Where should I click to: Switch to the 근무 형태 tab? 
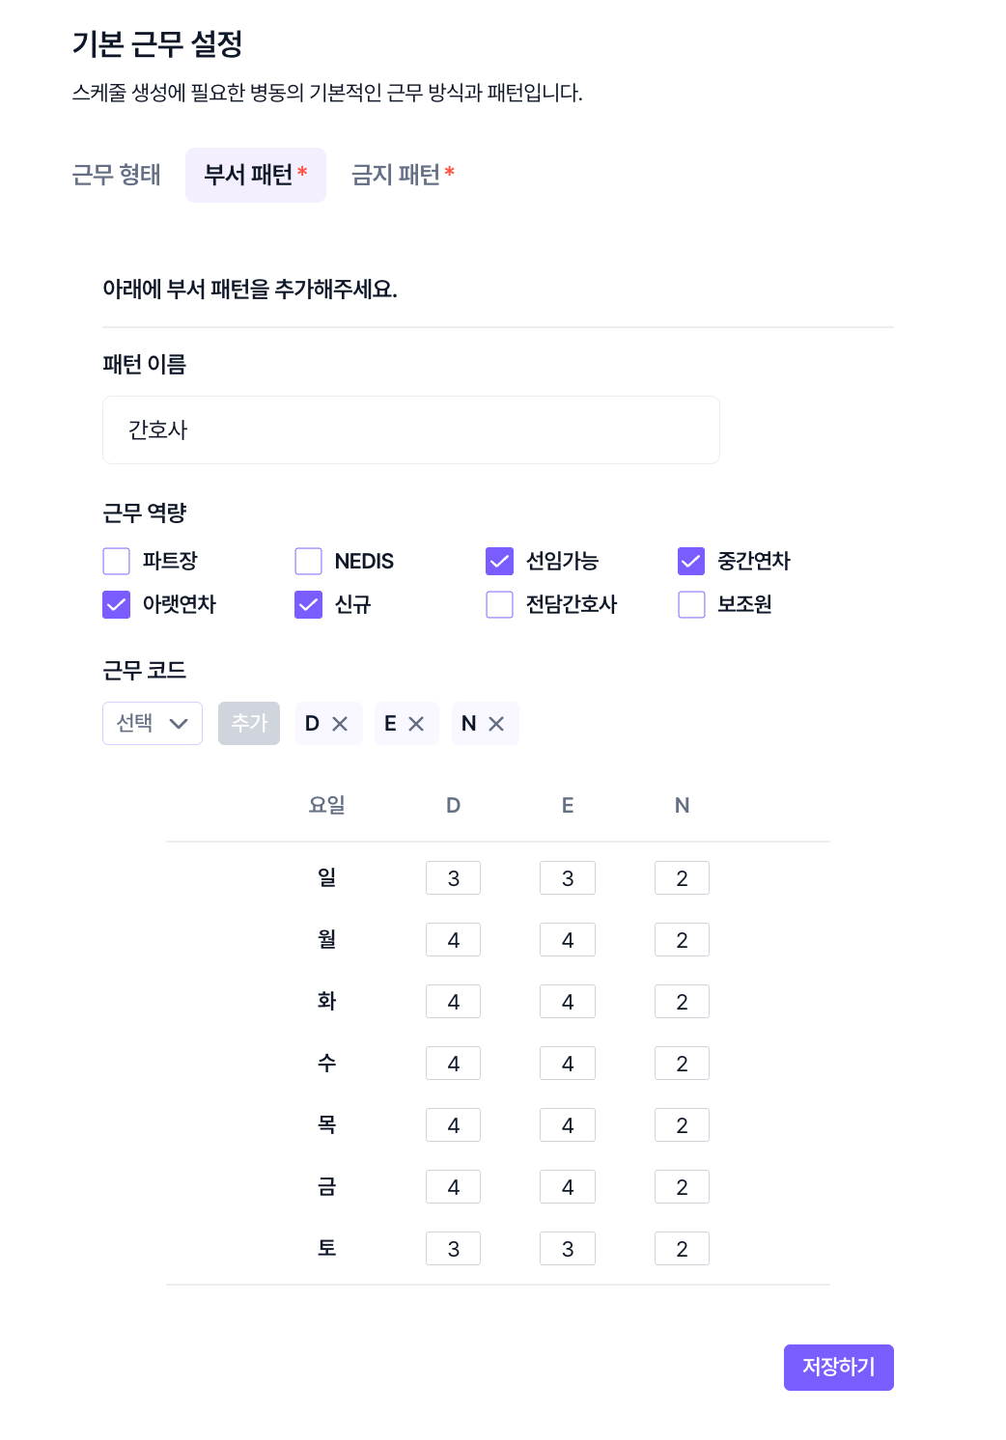117,175
